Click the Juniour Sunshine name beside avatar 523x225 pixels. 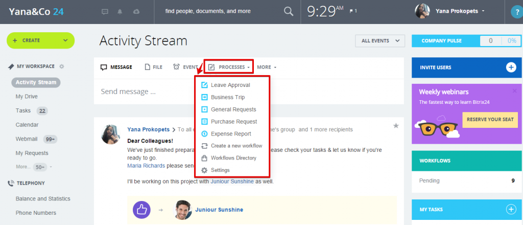pyautogui.click(x=219, y=210)
